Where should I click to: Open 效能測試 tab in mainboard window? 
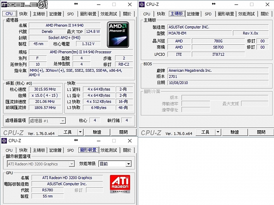pos(246,14)
